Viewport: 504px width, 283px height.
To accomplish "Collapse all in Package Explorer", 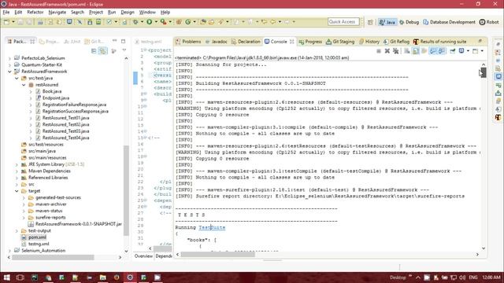I will [x=94, y=51].
